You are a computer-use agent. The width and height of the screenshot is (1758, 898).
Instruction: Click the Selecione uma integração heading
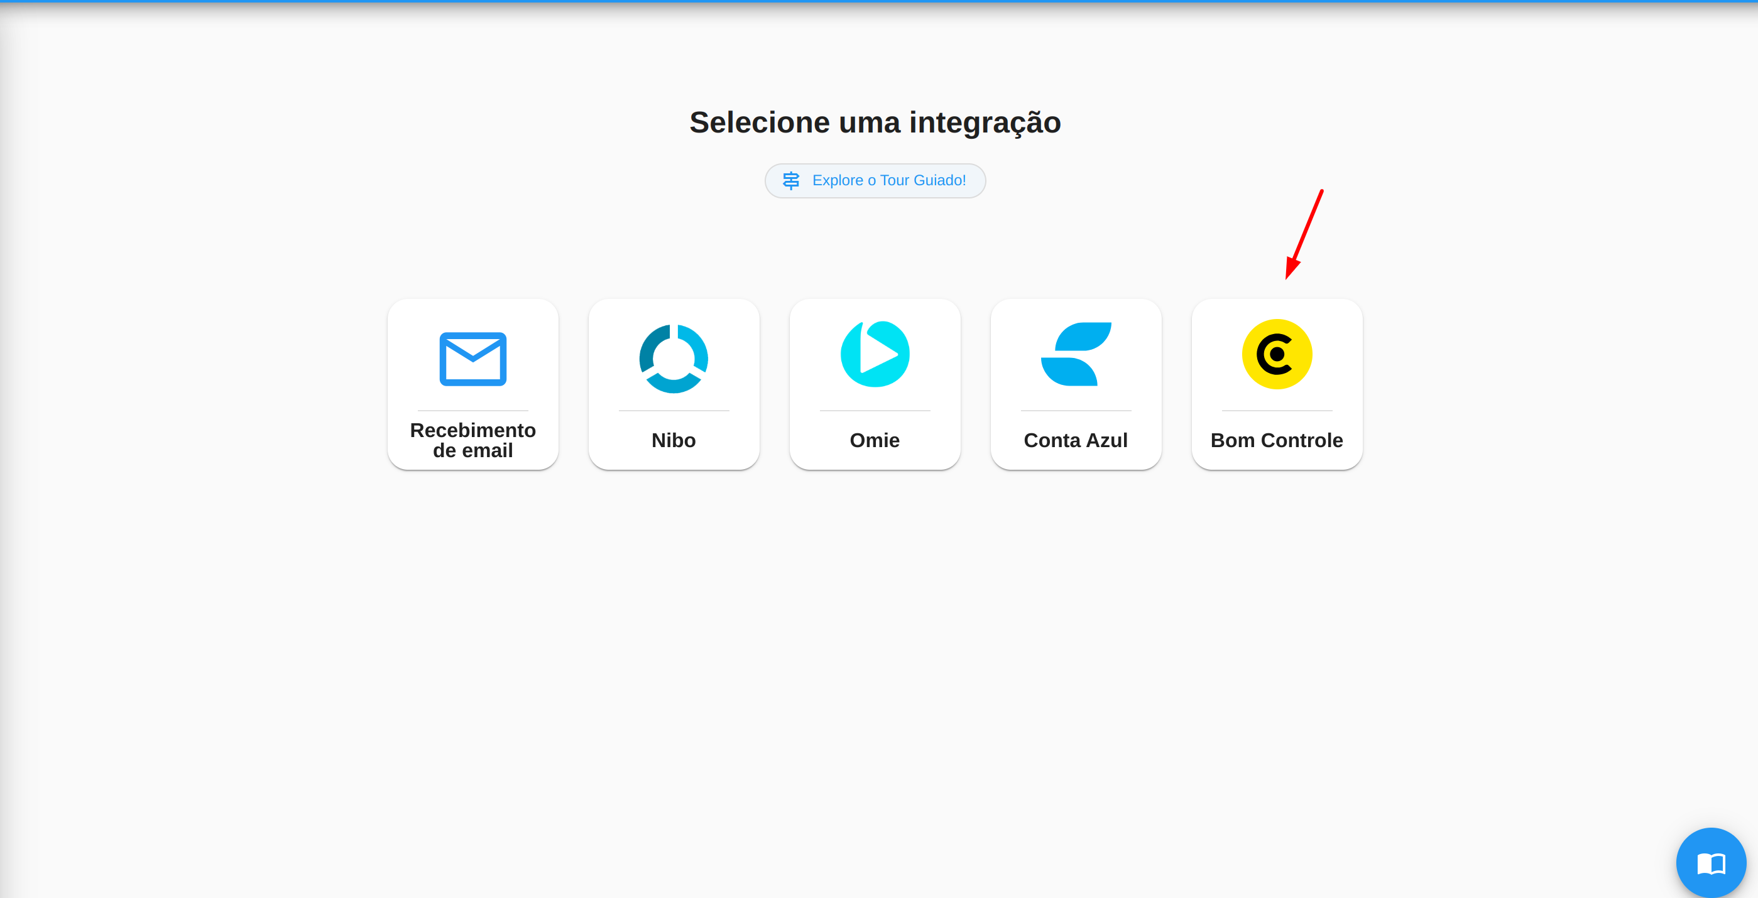coord(875,122)
